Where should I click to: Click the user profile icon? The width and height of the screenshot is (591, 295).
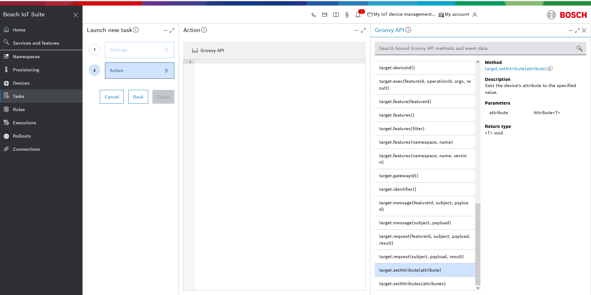[x=475, y=15]
